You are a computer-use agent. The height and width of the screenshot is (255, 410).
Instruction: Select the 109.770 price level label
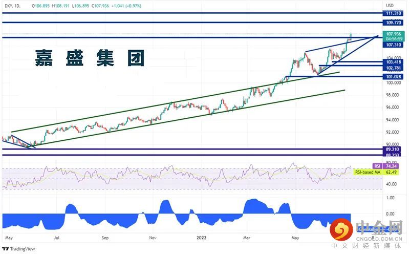(x=393, y=23)
